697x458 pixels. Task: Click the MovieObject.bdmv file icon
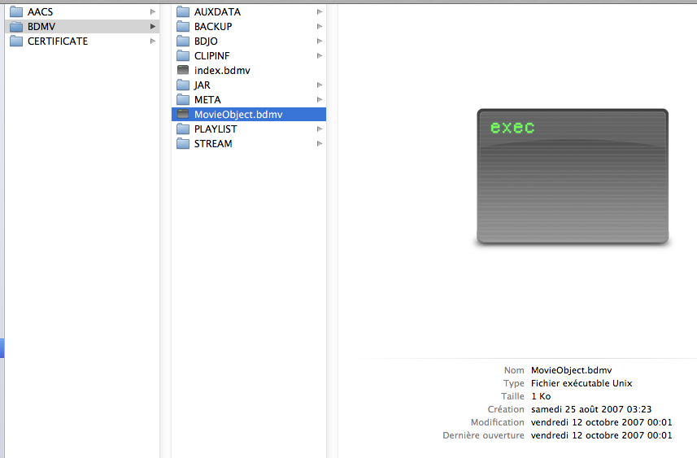(x=183, y=115)
